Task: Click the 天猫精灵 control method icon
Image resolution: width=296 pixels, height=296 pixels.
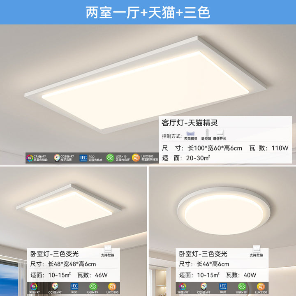Action: pos(190,134)
